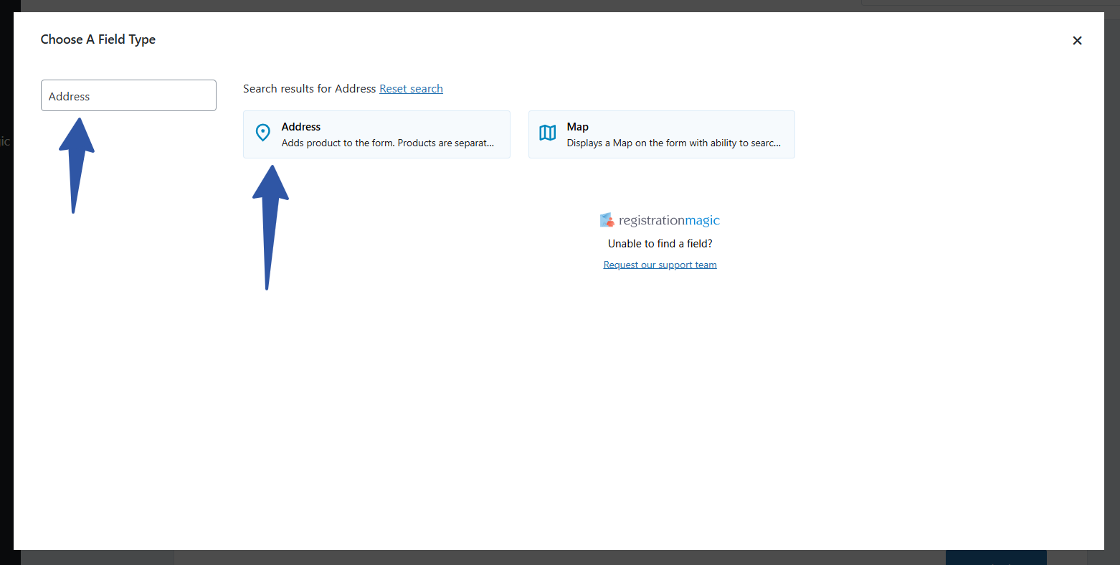Click the Unable to find a field text

click(660, 244)
